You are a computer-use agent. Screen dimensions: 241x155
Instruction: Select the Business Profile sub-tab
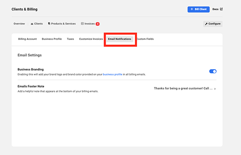[x=52, y=39]
